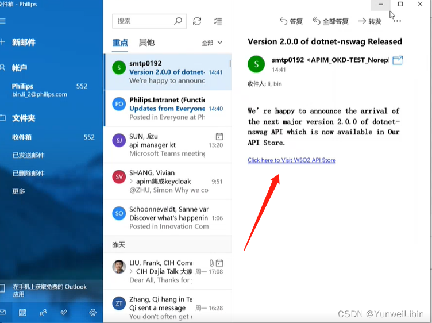Click SO avatar of Schoonneveldt email
Screen dimensions: 432x323
119,213
